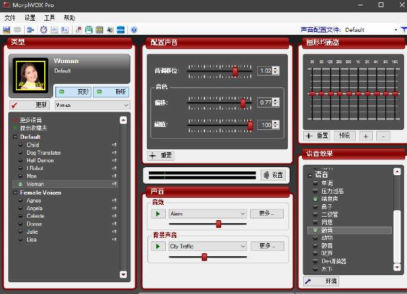
Task: Click the puzzle-piece plugin icon in the toolbar
Action: (30, 30)
